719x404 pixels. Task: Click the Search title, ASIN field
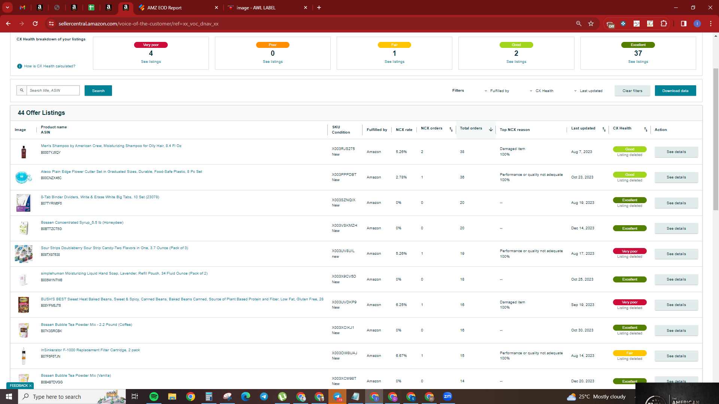(x=53, y=90)
